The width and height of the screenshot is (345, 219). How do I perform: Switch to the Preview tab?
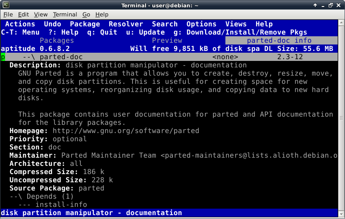(x=169, y=41)
